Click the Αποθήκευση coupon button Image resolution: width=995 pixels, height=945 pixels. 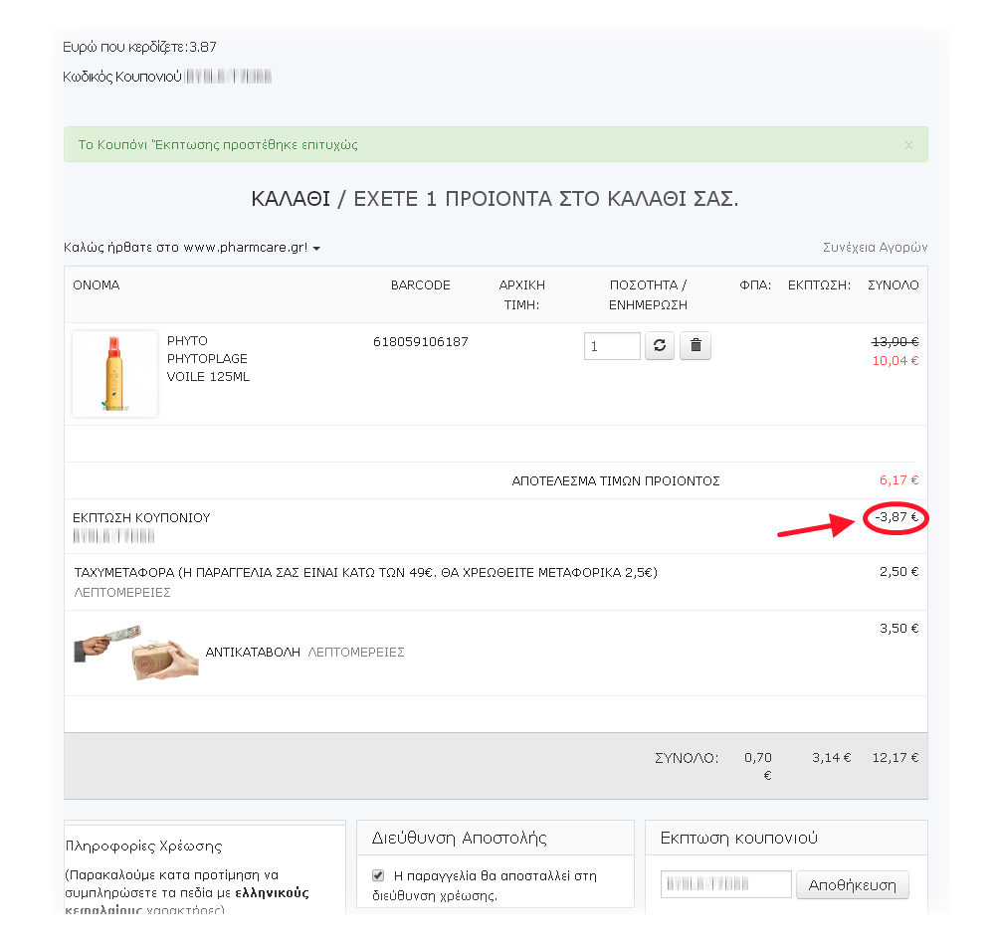point(852,885)
